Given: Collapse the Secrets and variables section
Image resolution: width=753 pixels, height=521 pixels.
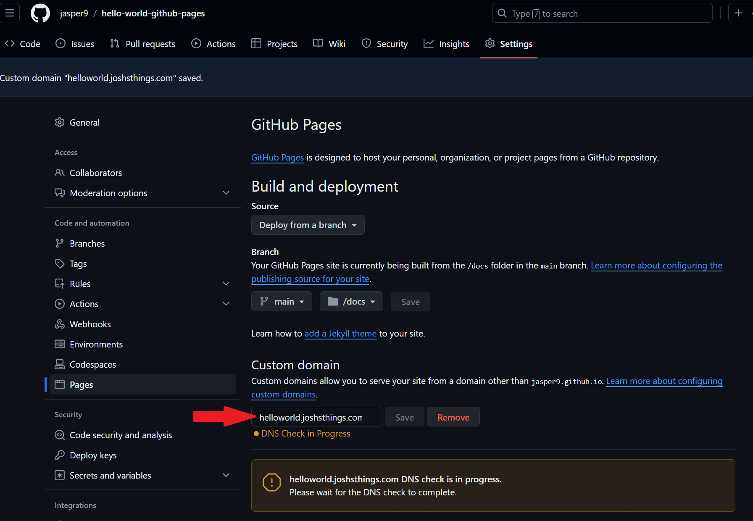Looking at the screenshot, I should coord(226,475).
